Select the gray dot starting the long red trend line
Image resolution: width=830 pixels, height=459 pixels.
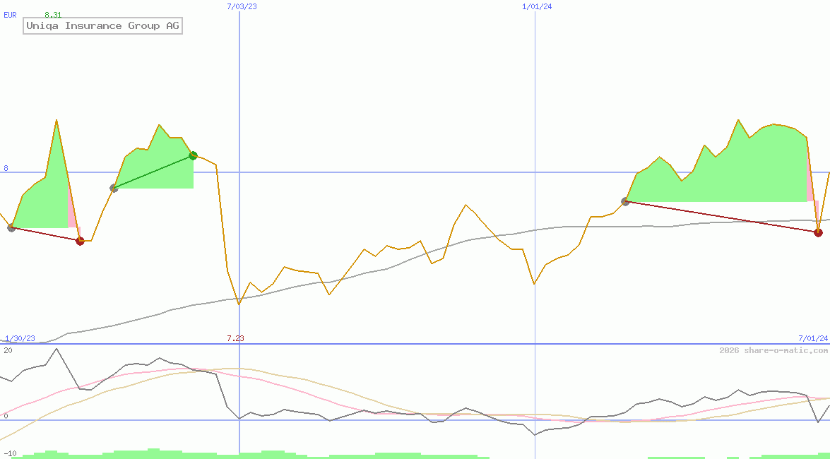(625, 202)
